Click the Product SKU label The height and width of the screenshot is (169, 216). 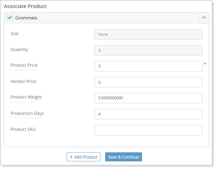point(23,129)
